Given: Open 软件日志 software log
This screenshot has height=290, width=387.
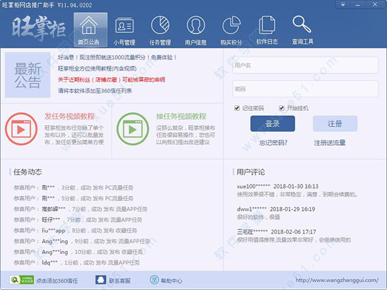Looking at the screenshot, I should (x=267, y=30).
